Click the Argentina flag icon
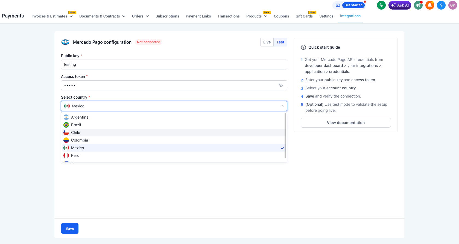Viewport: 459px width, 244px height. coord(66,117)
